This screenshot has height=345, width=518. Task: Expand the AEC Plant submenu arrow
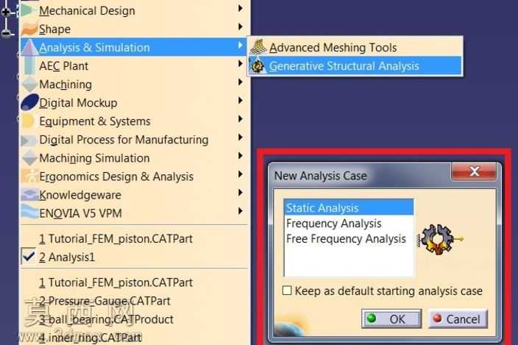click(x=241, y=63)
